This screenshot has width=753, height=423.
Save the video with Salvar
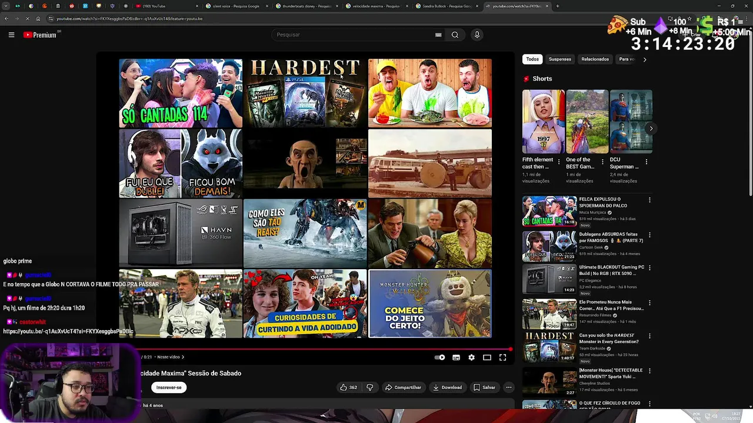tap(484, 387)
